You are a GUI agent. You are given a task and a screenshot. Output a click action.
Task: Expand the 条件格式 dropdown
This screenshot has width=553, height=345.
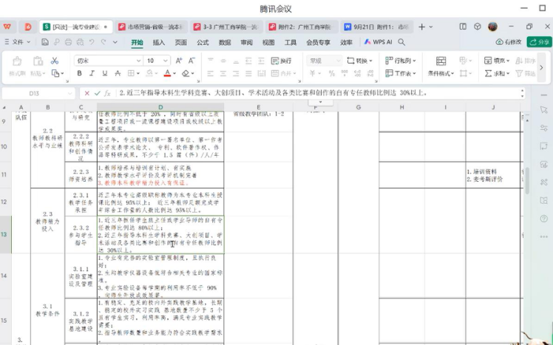[442, 74]
